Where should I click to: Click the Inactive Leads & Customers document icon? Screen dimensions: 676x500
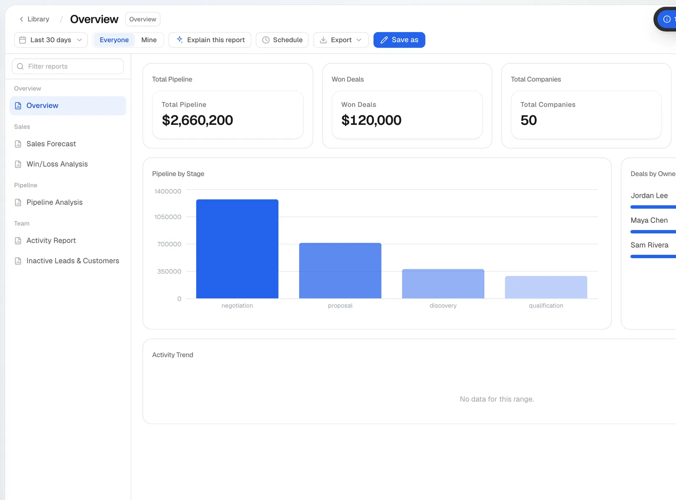[18, 261]
